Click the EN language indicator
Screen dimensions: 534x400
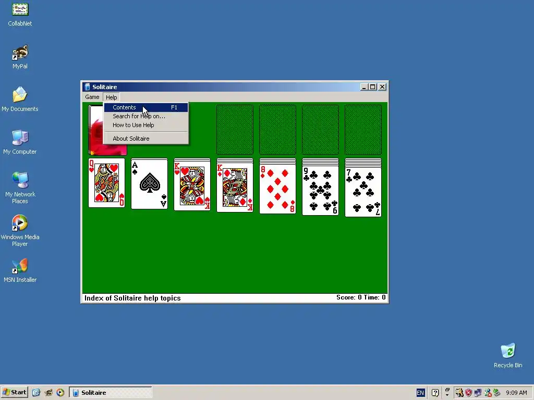point(420,393)
